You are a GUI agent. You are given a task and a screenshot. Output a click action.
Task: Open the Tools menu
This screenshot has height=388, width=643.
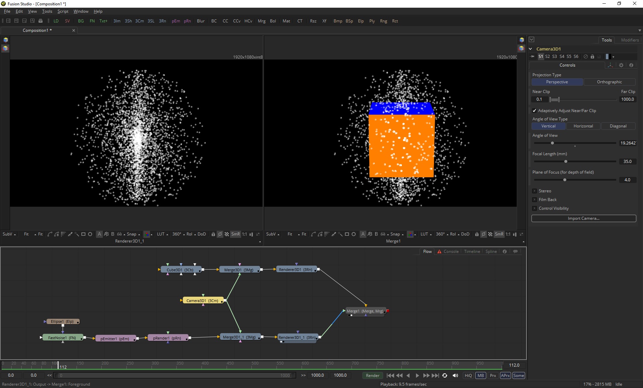(x=47, y=11)
